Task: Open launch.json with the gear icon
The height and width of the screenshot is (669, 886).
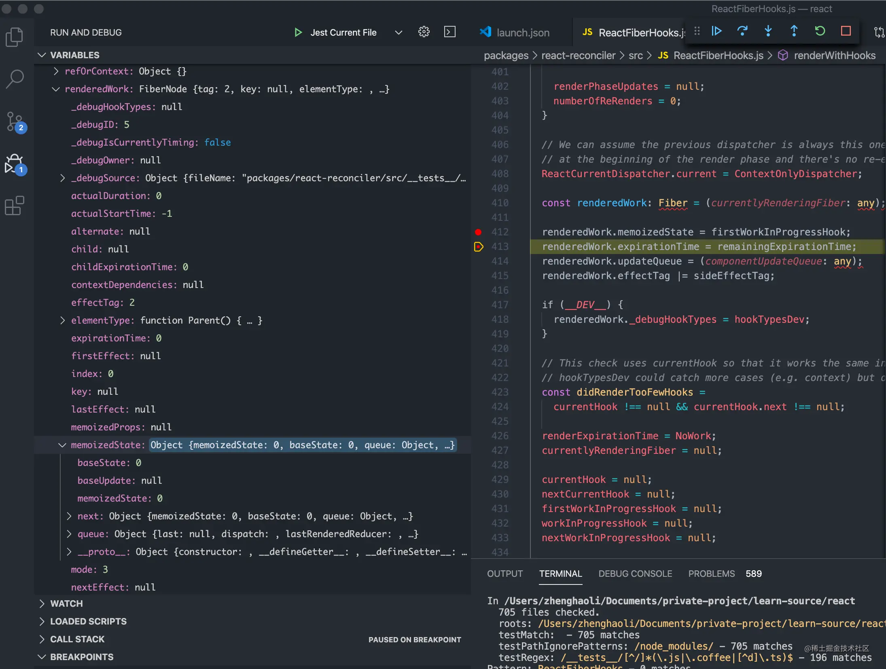Action: 424,32
